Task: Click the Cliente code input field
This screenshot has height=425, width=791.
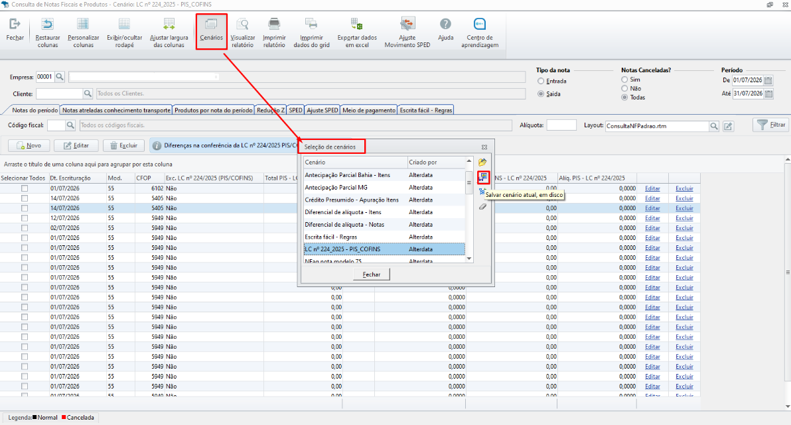Action: 59,93
